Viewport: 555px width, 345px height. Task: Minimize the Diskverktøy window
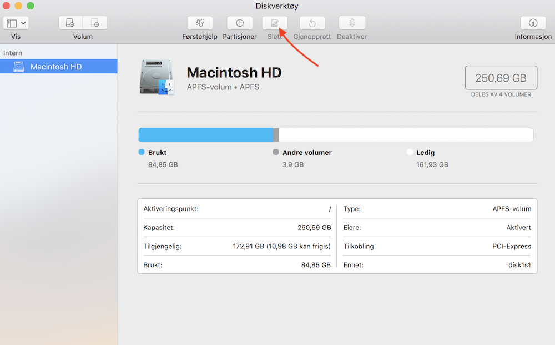[18, 6]
